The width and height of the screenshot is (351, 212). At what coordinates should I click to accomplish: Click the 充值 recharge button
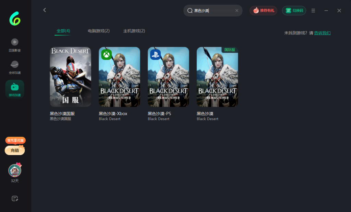coord(15,150)
